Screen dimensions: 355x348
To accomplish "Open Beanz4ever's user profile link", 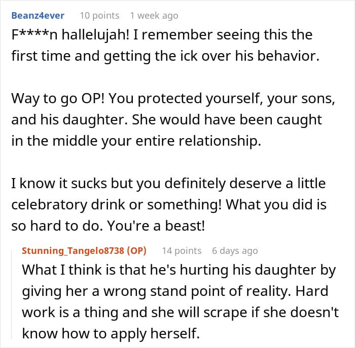I will (38, 16).
